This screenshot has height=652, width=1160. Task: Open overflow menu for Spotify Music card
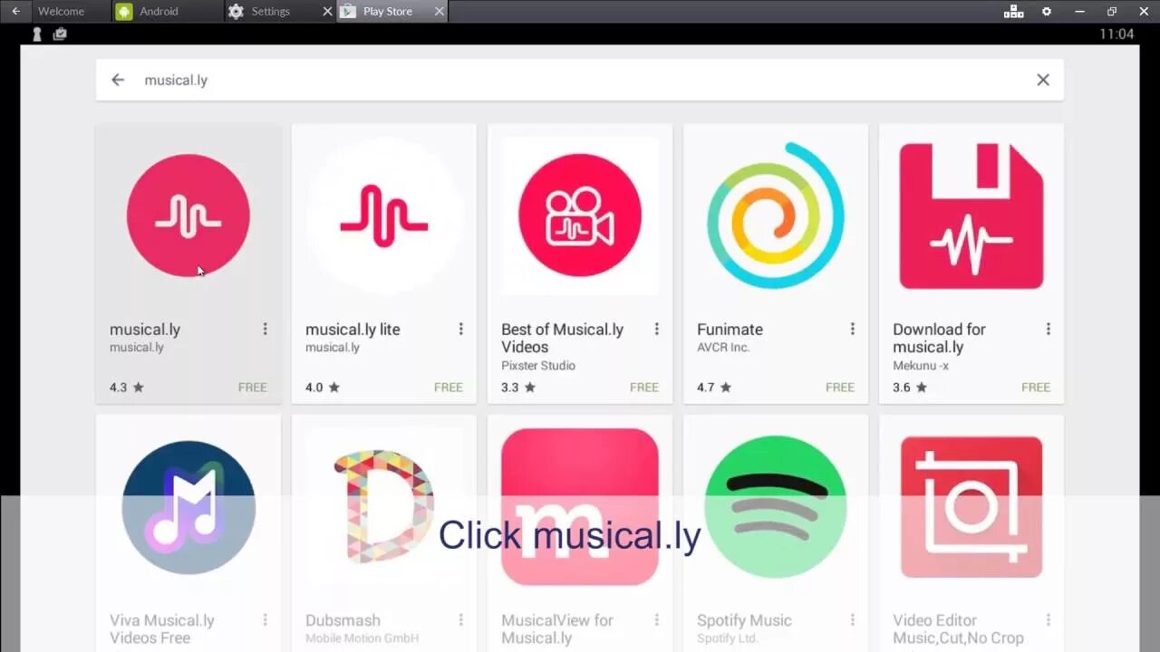pyautogui.click(x=852, y=619)
